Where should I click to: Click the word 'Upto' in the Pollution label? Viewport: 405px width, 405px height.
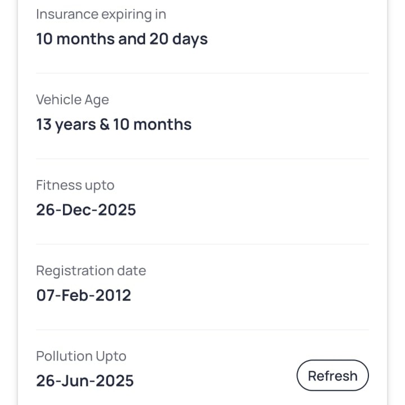coord(111,357)
